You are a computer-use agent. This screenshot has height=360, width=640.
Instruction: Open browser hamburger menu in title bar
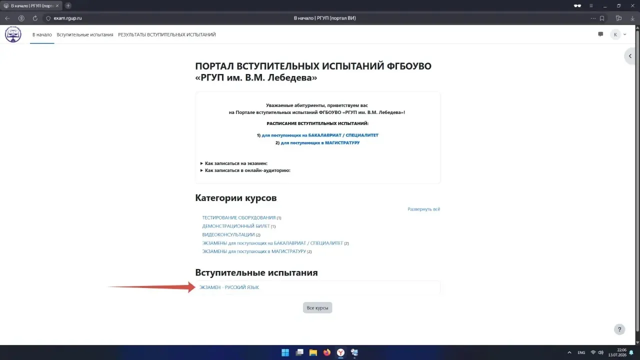591,5
